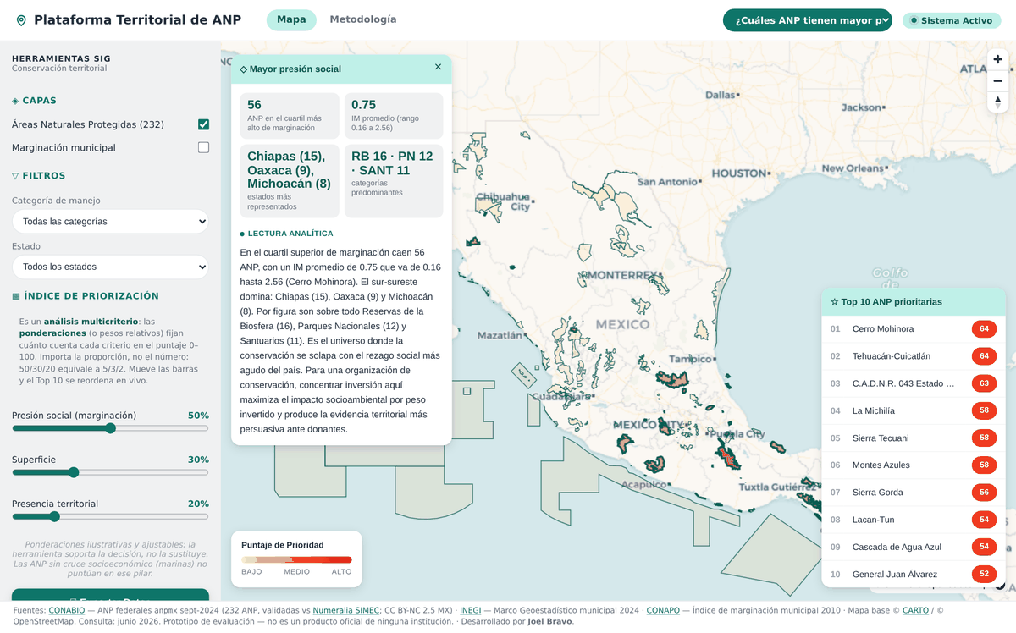
Task: Adjust the Superficie weight slider
Action: tap(110, 472)
